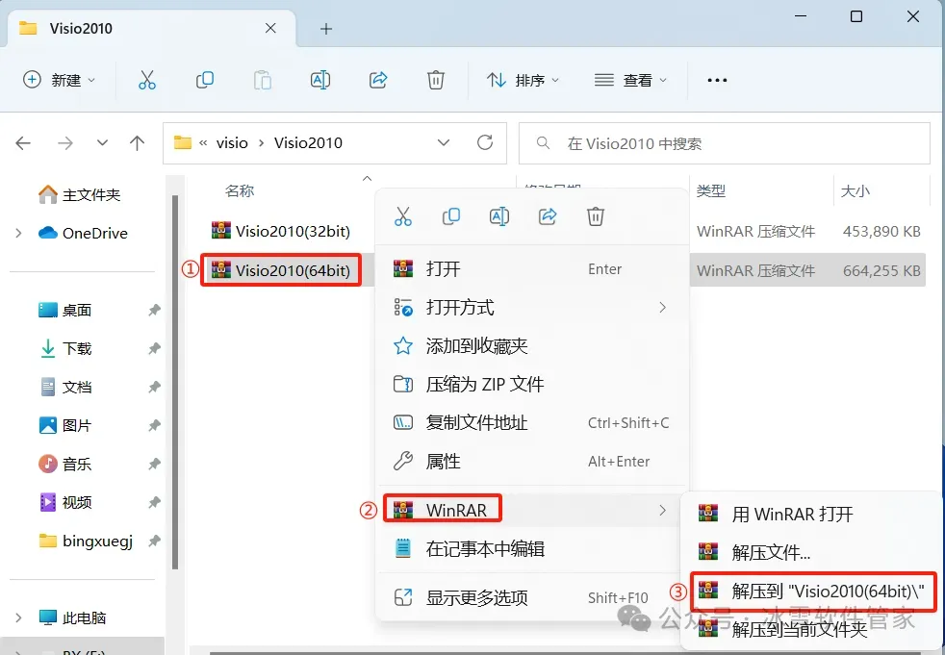945x655 pixels.
Task: Click the Delete icon in the context menu
Action: click(x=596, y=216)
